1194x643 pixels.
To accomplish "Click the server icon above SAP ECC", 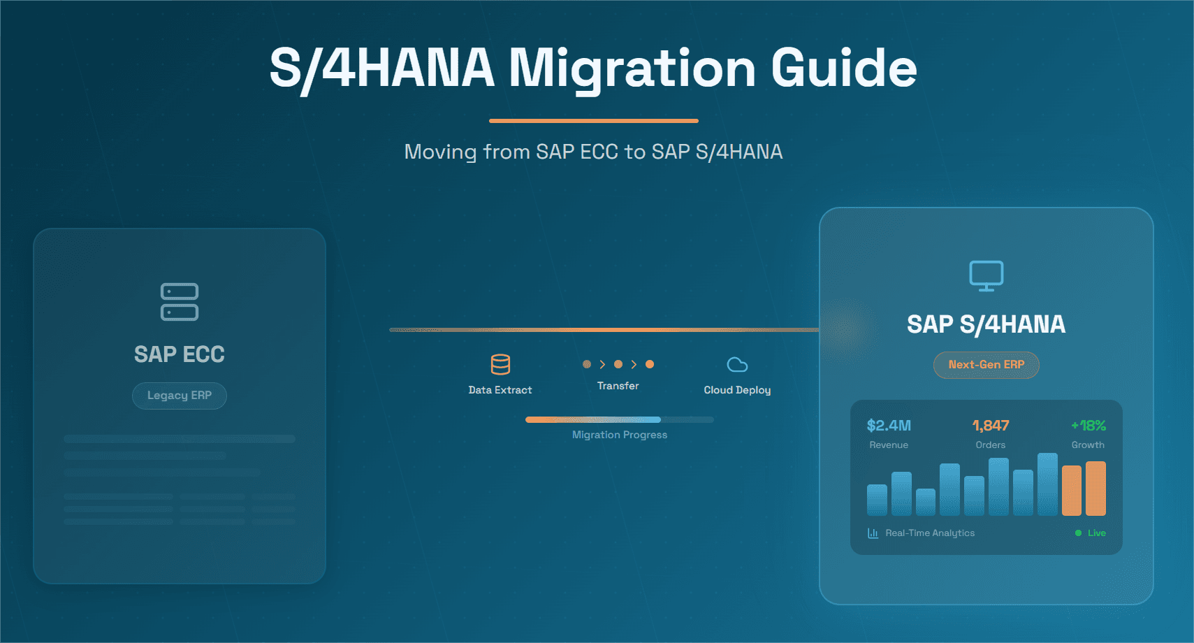I will pyautogui.click(x=180, y=302).
